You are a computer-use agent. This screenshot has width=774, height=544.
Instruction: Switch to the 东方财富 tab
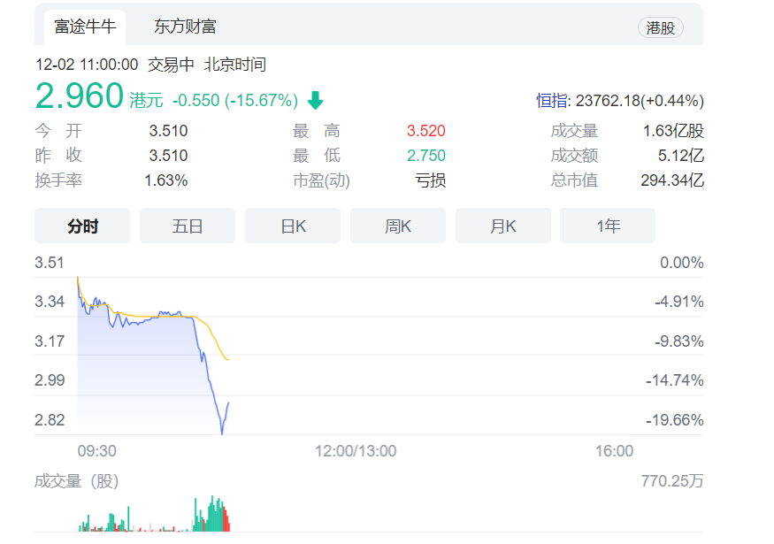185,27
